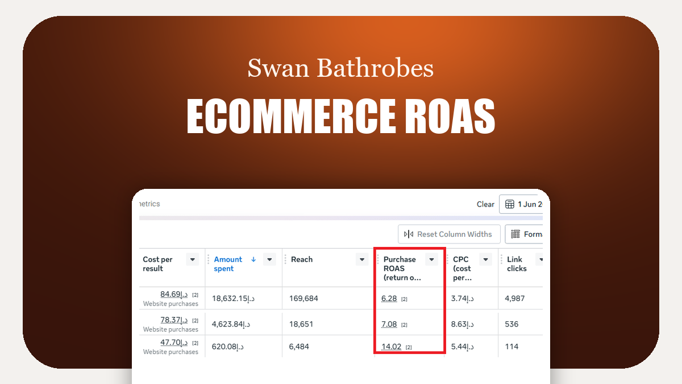Click the Reset Column Widths button
The height and width of the screenshot is (384, 682).
coord(449,234)
